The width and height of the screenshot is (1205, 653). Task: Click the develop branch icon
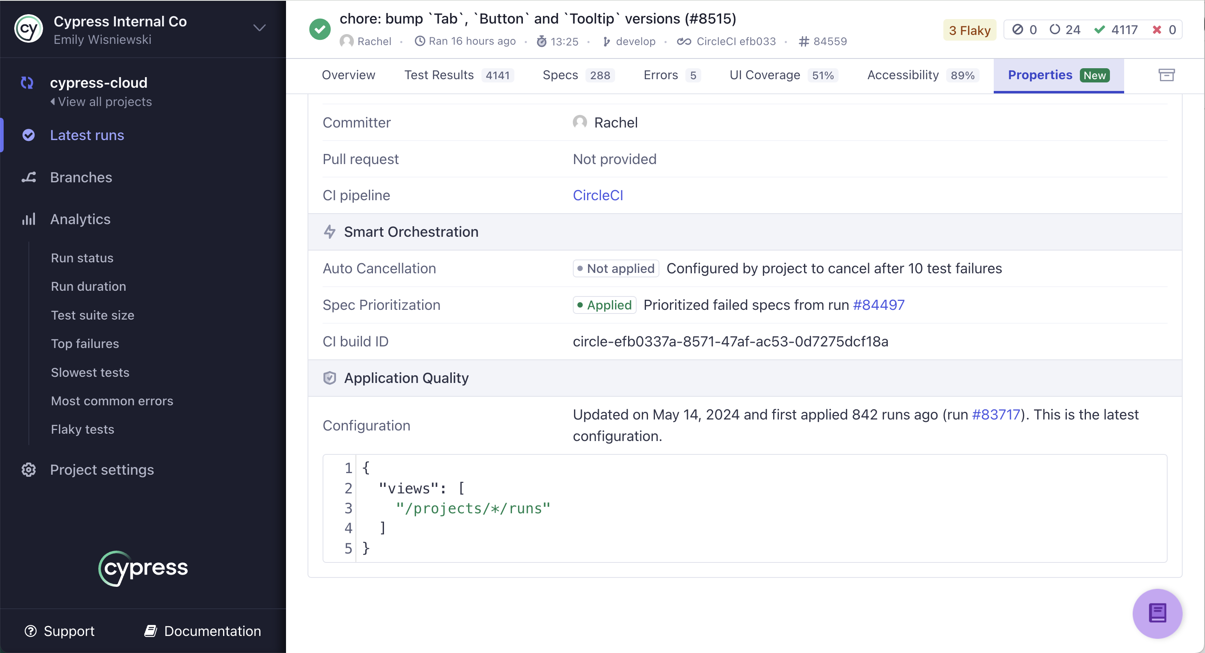[607, 41]
